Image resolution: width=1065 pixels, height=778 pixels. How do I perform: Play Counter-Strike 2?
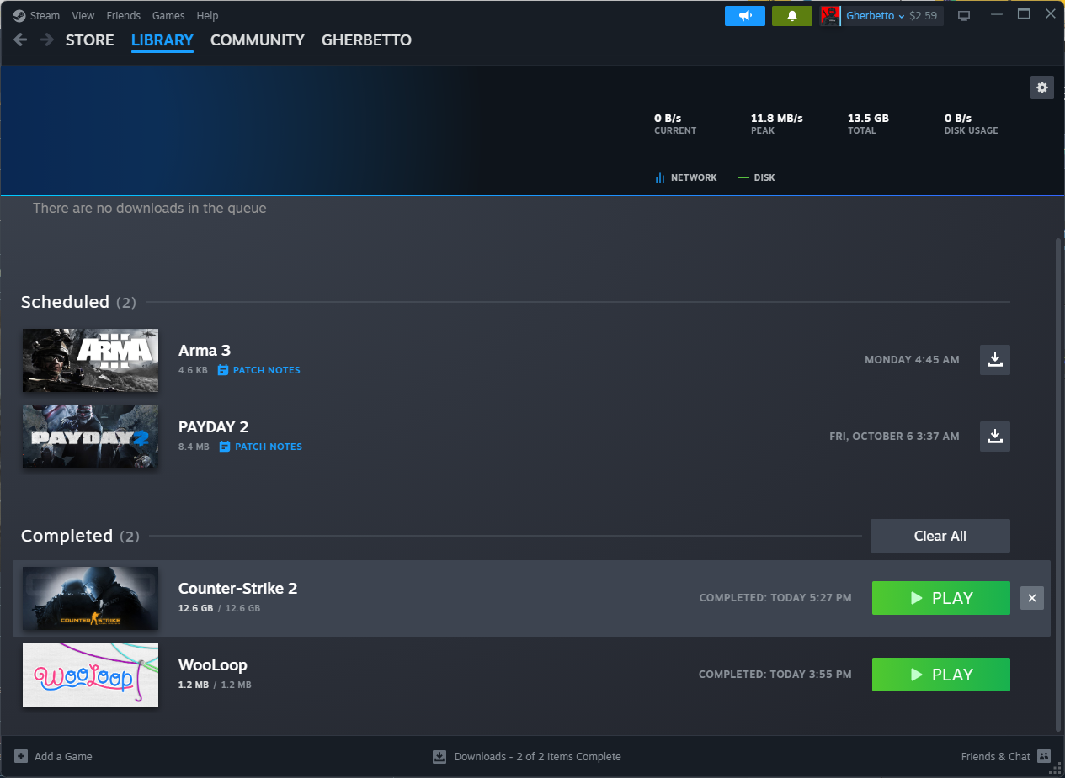pyautogui.click(x=941, y=598)
